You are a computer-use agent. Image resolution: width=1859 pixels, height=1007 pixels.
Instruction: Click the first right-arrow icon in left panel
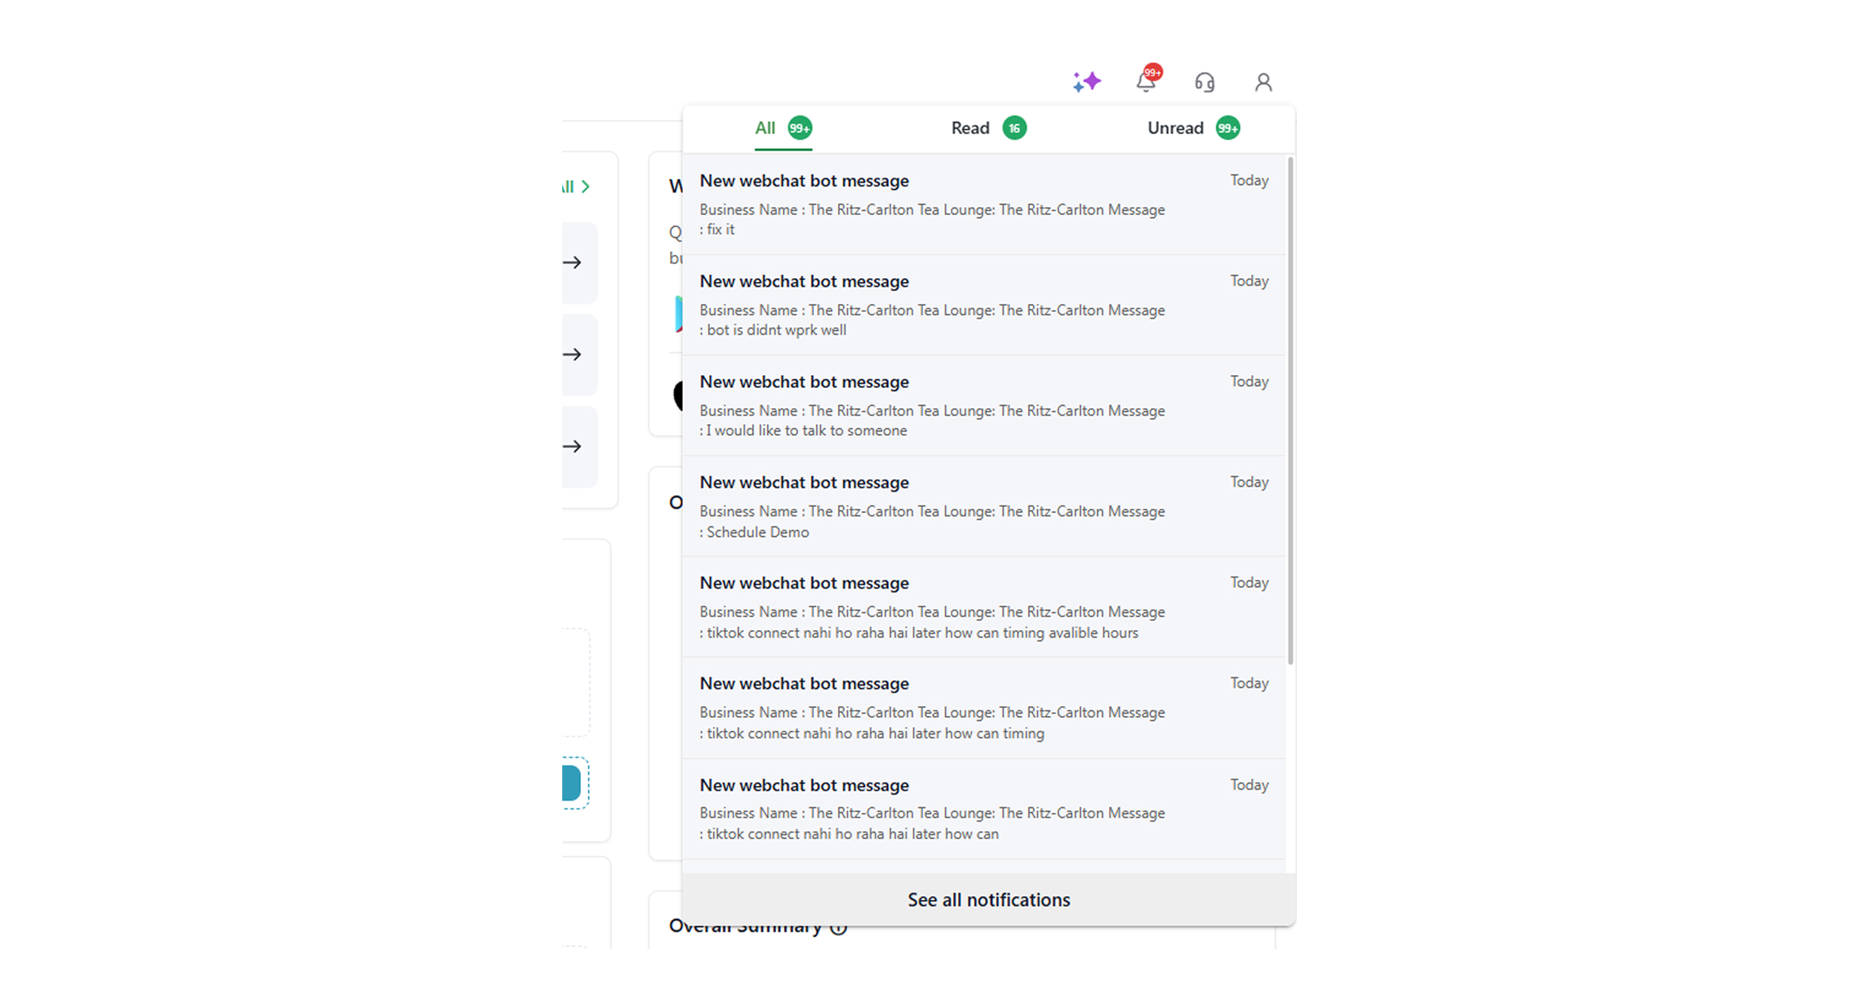pos(573,263)
